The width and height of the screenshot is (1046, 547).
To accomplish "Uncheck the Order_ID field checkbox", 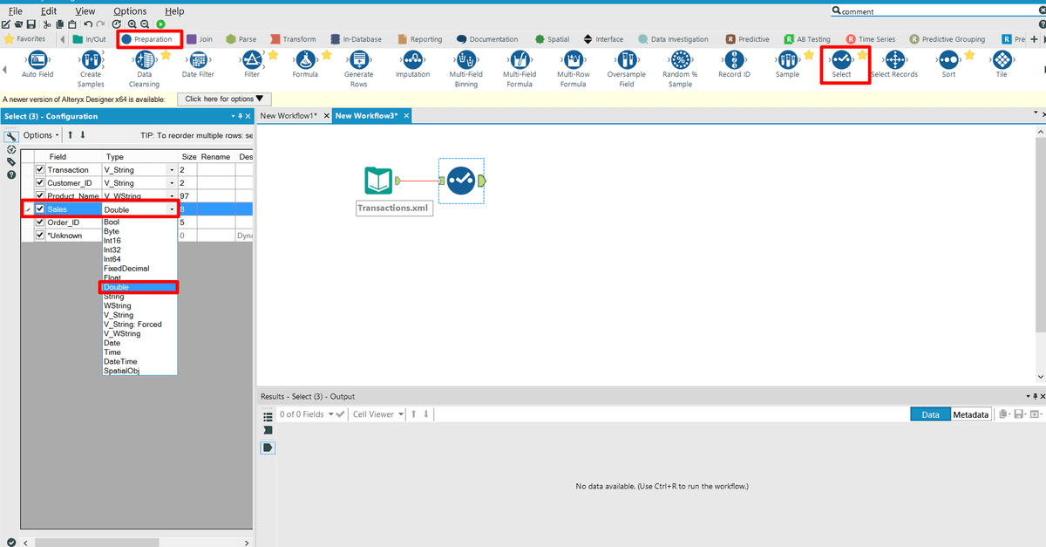I will pos(39,222).
